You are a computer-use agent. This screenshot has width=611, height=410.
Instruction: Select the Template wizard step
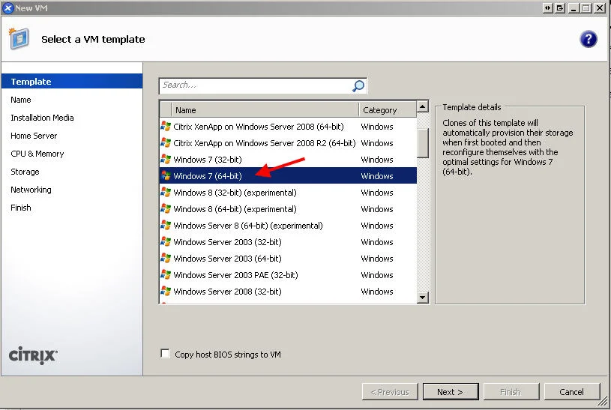tap(72, 82)
